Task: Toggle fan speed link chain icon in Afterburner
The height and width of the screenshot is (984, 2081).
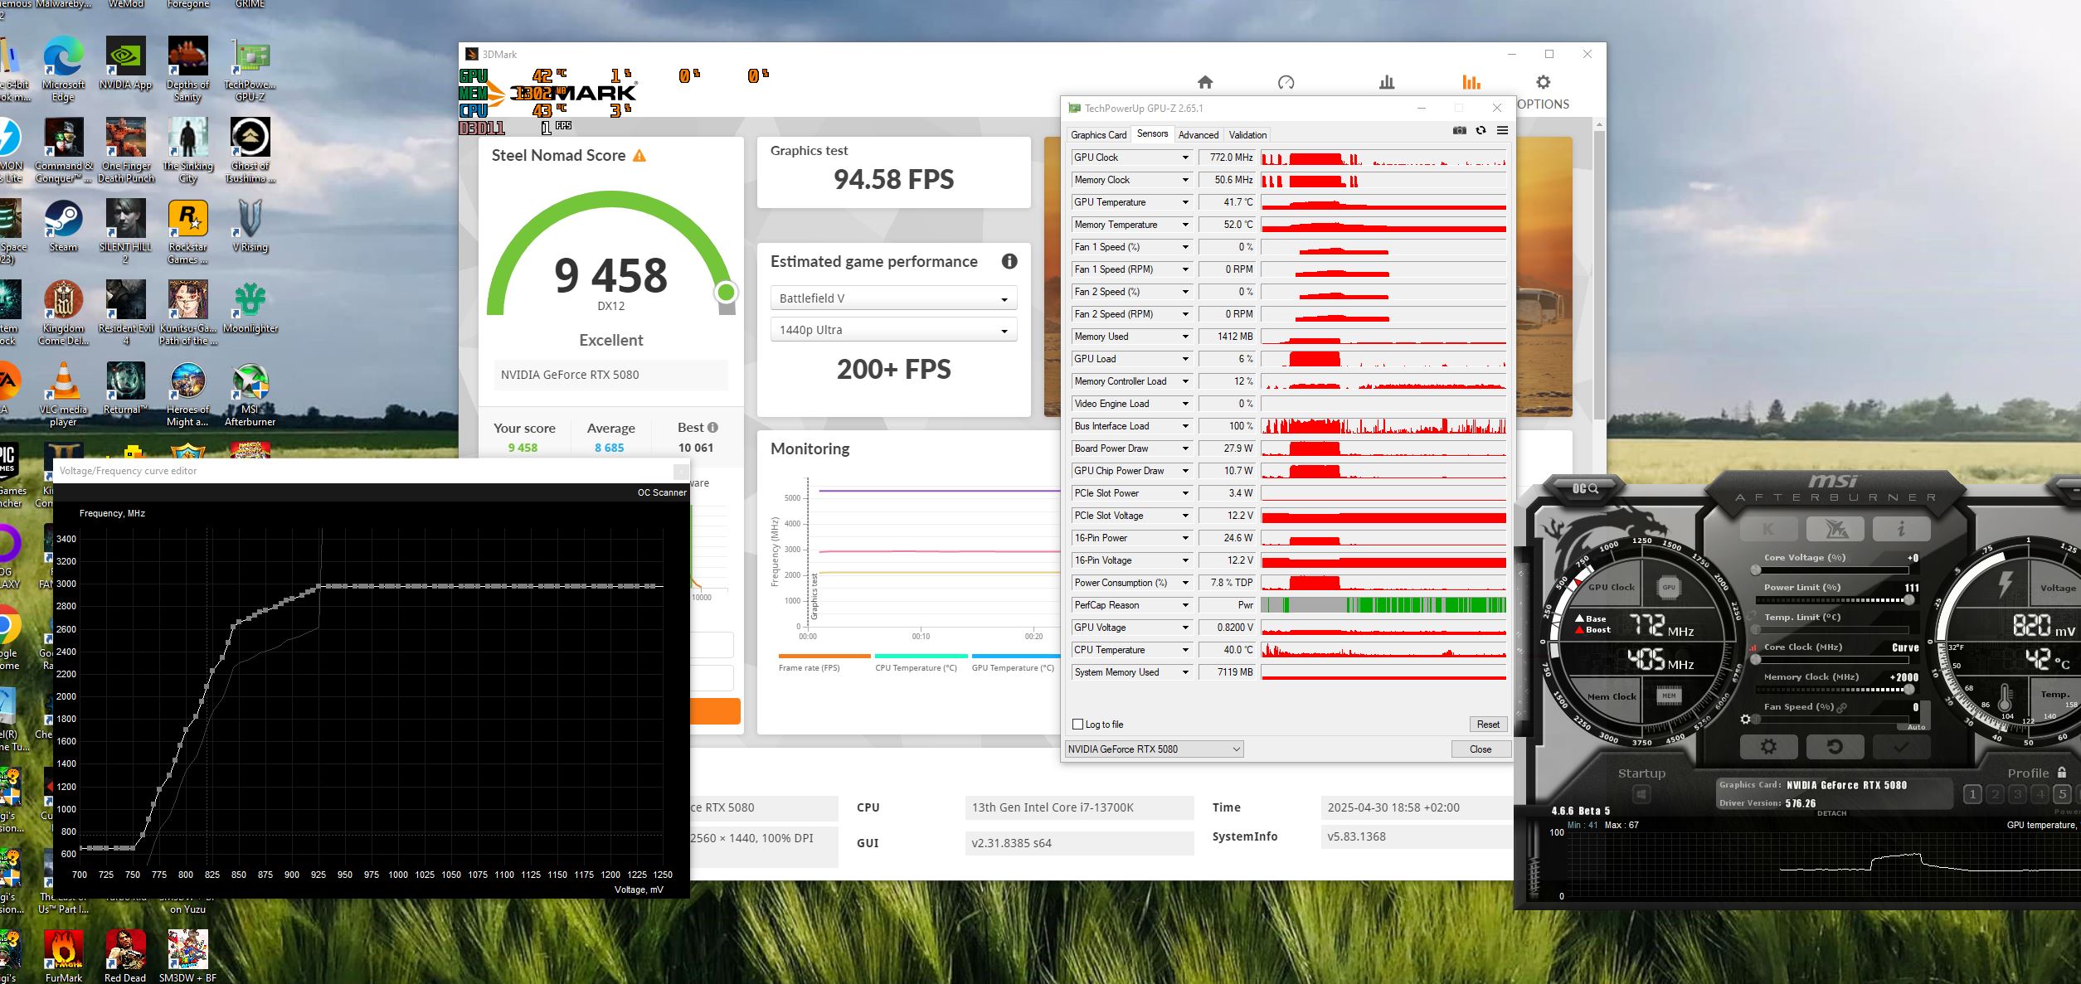Action: (x=1841, y=707)
